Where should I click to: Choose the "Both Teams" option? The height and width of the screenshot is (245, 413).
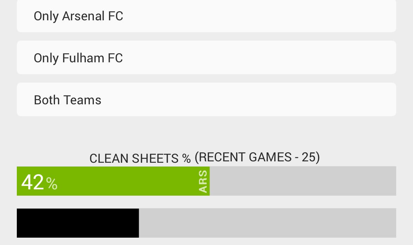[x=206, y=100]
